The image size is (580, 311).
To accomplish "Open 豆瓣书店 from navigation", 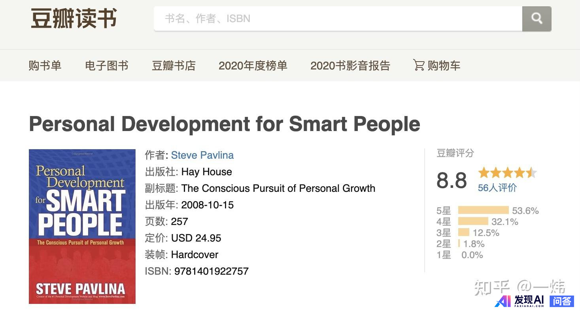I will point(174,66).
